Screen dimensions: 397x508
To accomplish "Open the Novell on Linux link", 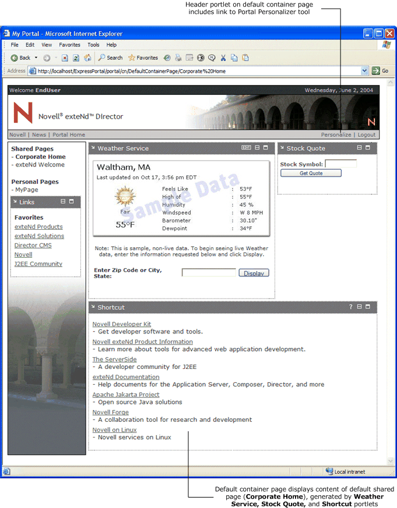I will 115,430.
